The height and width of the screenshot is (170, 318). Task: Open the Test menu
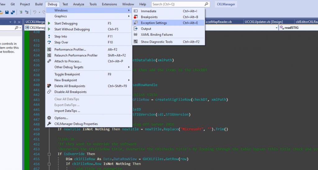pos(65,4)
